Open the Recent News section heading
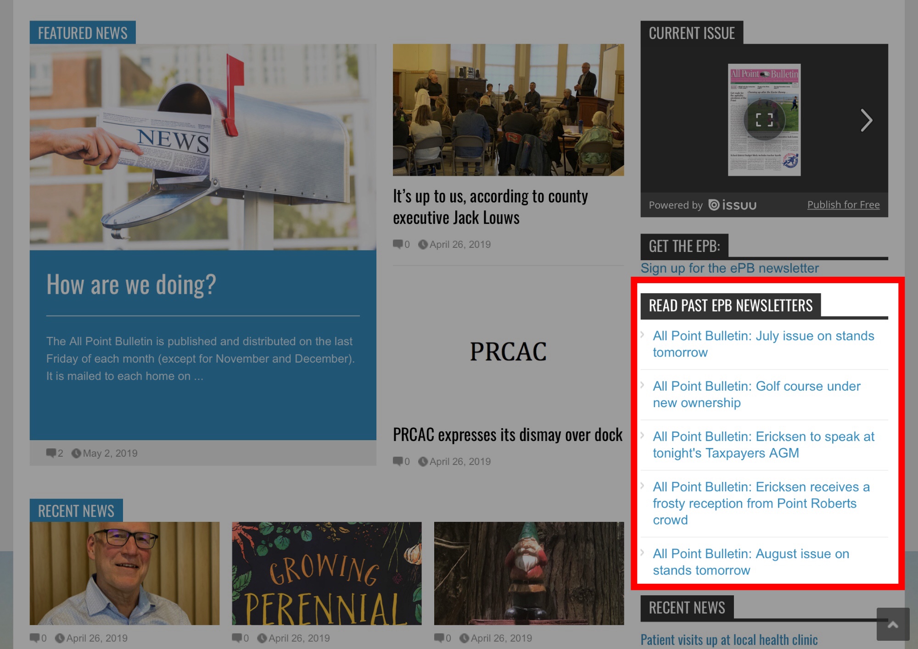This screenshot has width=918, height=649. [x=76, y=510]
